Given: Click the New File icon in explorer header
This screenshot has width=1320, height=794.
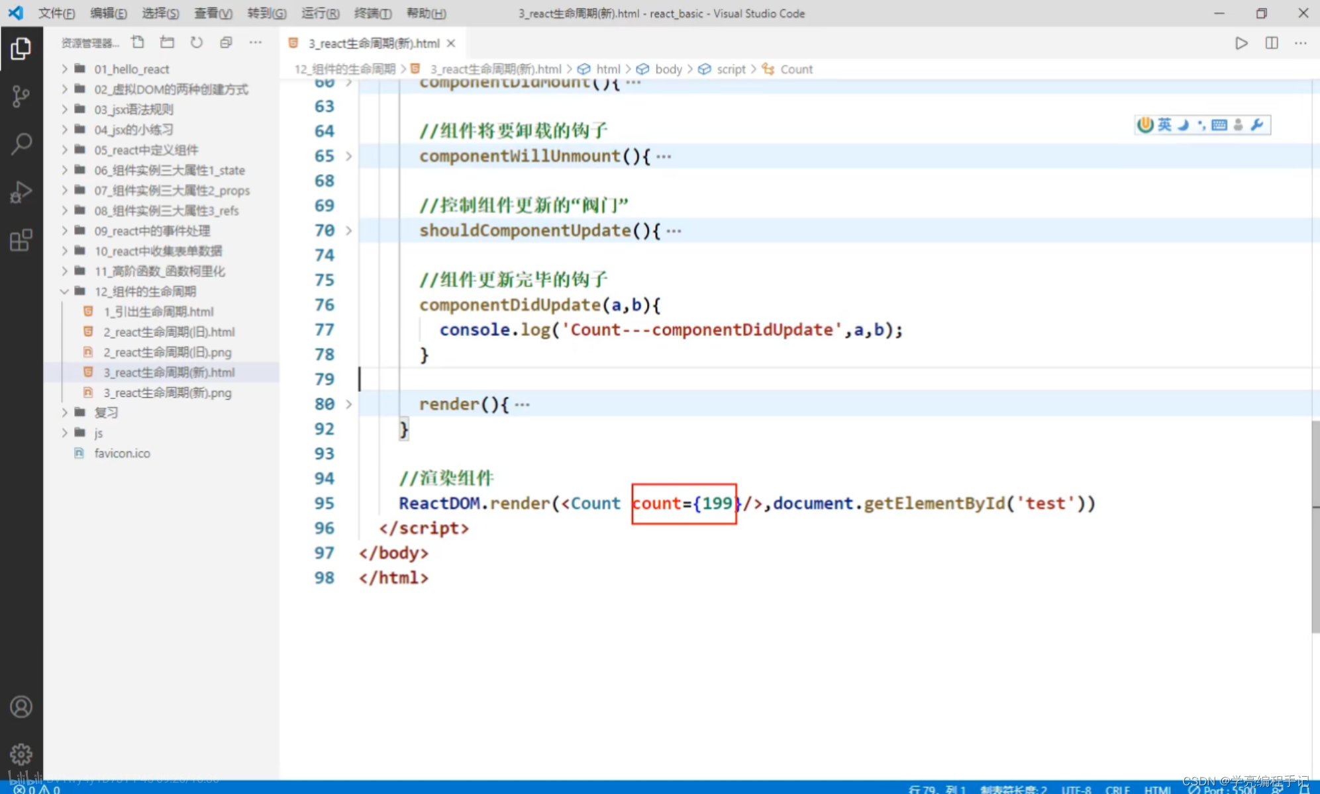Looking at the screenshot, I should tap(138, 42).
